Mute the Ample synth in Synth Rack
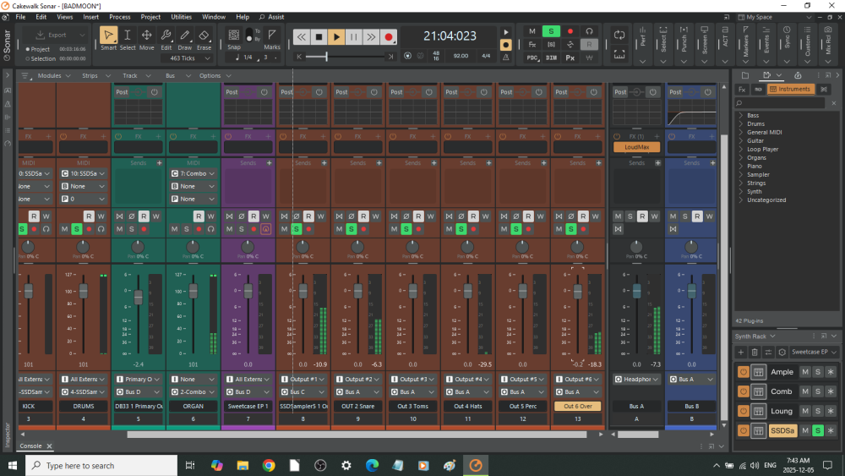 coord(805,372)
